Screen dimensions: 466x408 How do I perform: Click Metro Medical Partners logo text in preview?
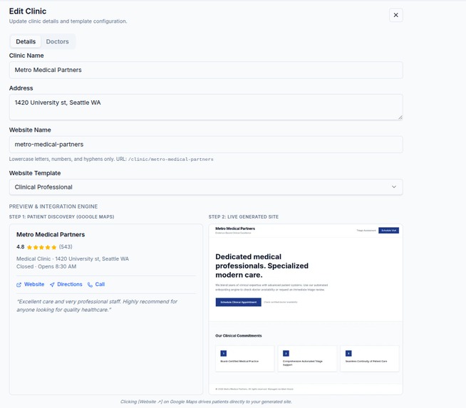tap(235, 229)
